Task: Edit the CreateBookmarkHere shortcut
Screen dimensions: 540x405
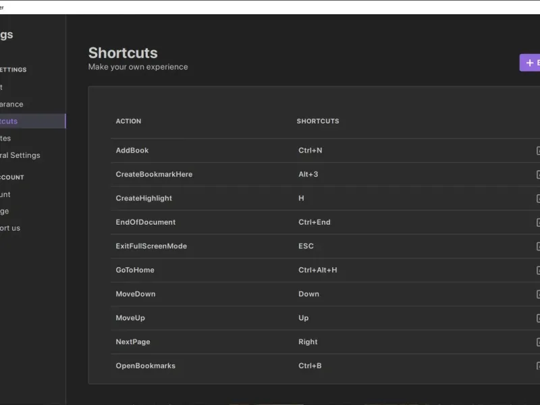Action: (x=538, y=174)
